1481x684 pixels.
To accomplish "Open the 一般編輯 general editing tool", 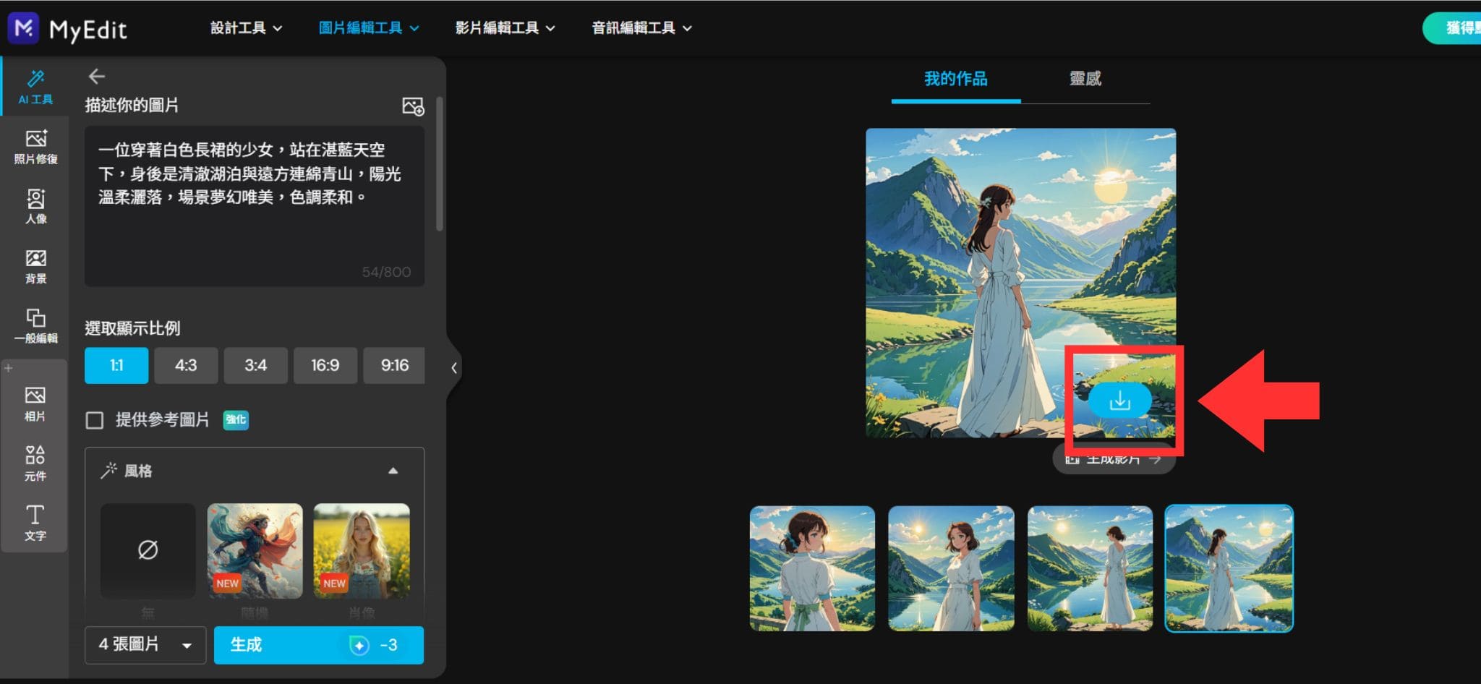I will pos(35,326).
